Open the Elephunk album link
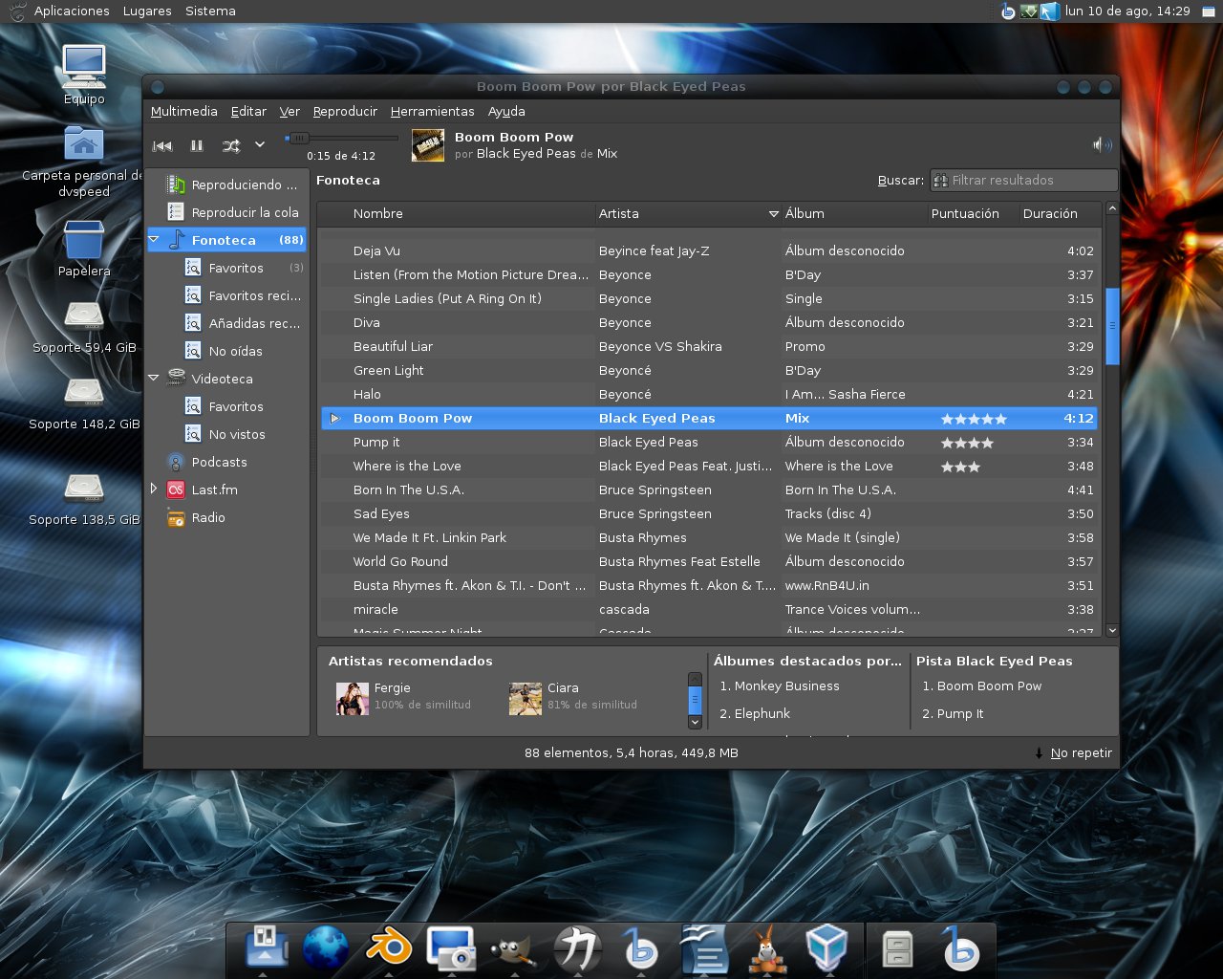 pos(762,714)
